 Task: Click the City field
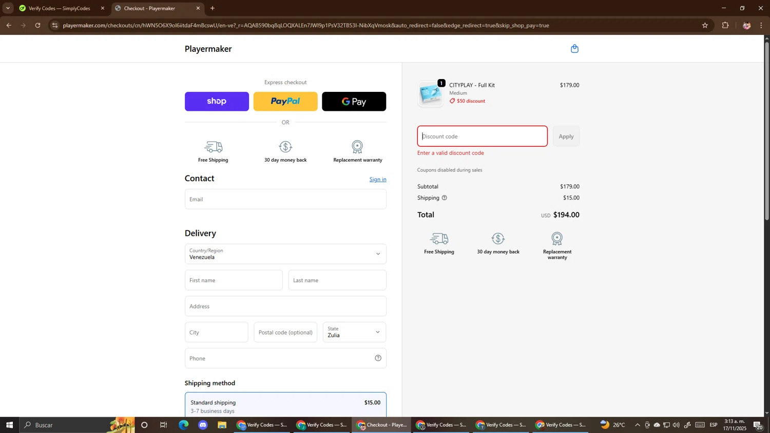pos(217,332)
